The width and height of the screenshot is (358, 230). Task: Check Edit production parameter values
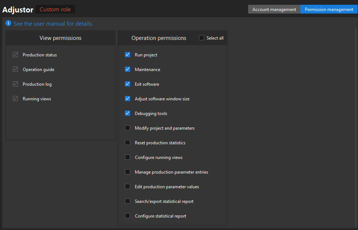[128, 186]
